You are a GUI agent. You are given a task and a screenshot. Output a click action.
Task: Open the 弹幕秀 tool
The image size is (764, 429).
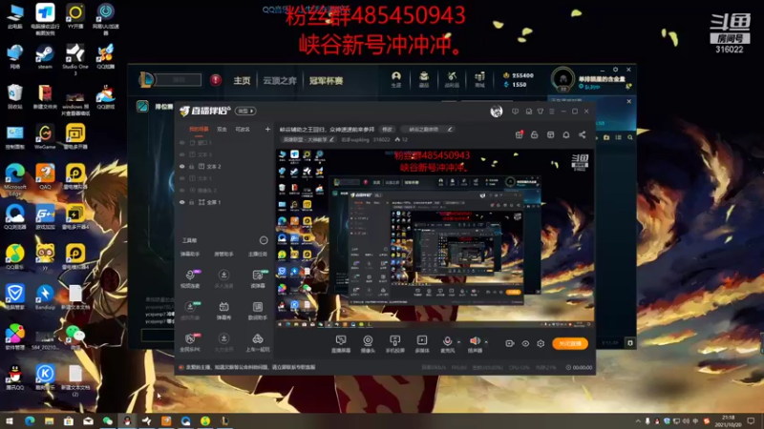223,311
